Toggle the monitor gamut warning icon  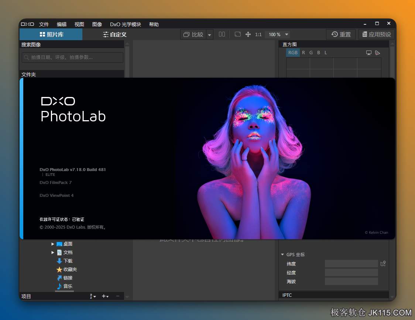click(x=369, y=53)
